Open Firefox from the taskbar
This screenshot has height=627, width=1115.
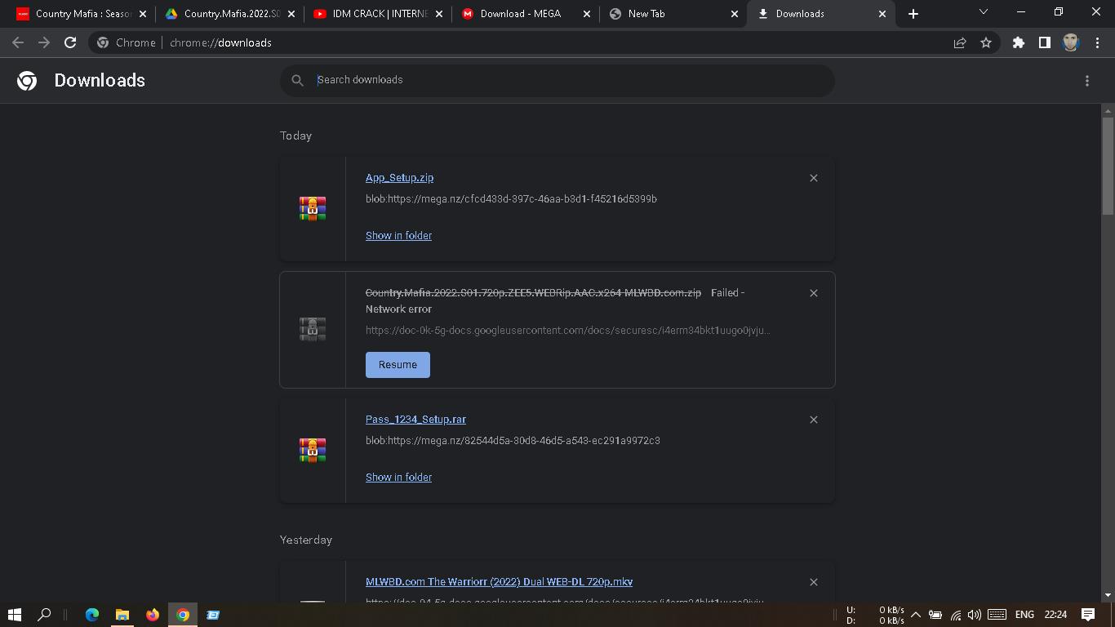153,615
